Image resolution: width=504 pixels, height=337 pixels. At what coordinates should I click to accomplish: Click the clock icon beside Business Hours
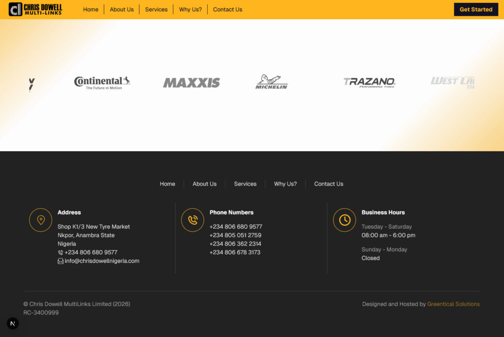tap(345, 220)
